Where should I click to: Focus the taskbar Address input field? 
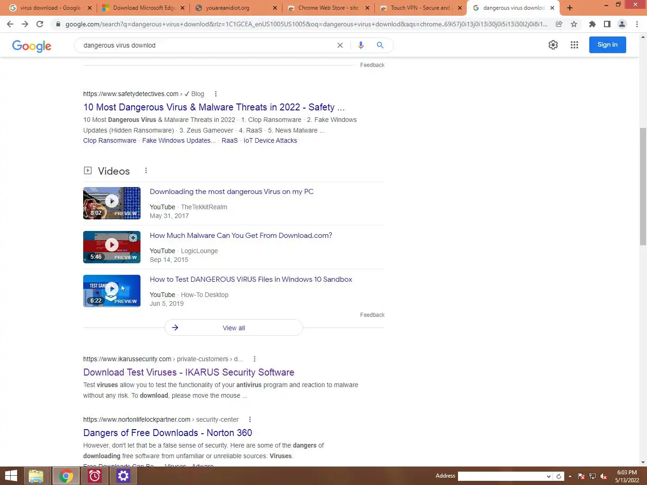coord(501,476)
